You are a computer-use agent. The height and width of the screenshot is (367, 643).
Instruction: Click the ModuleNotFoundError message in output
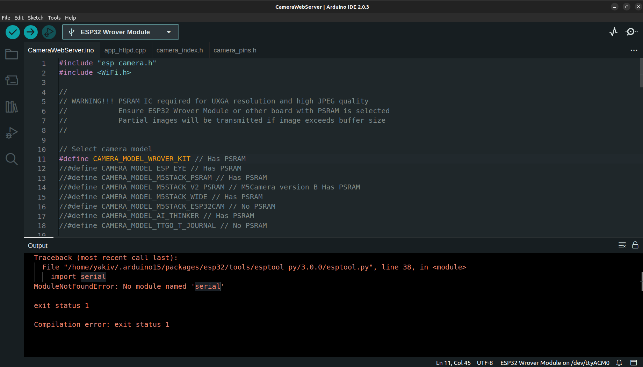[129, 286]
